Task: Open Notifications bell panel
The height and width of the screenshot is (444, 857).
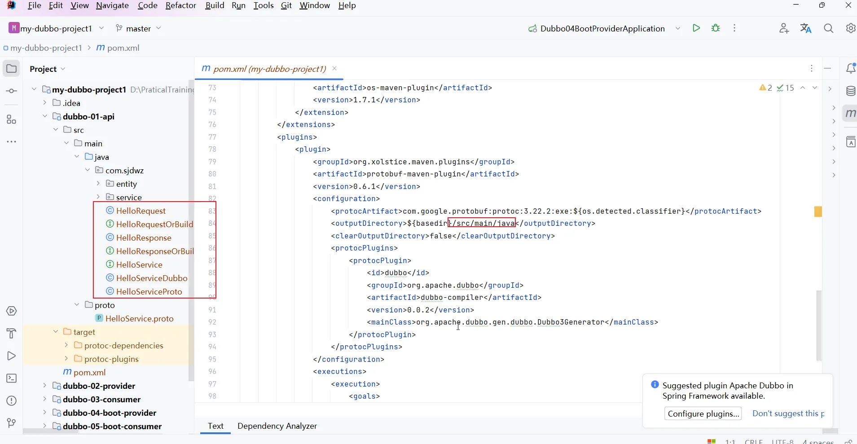Action: tap(851, 68)
